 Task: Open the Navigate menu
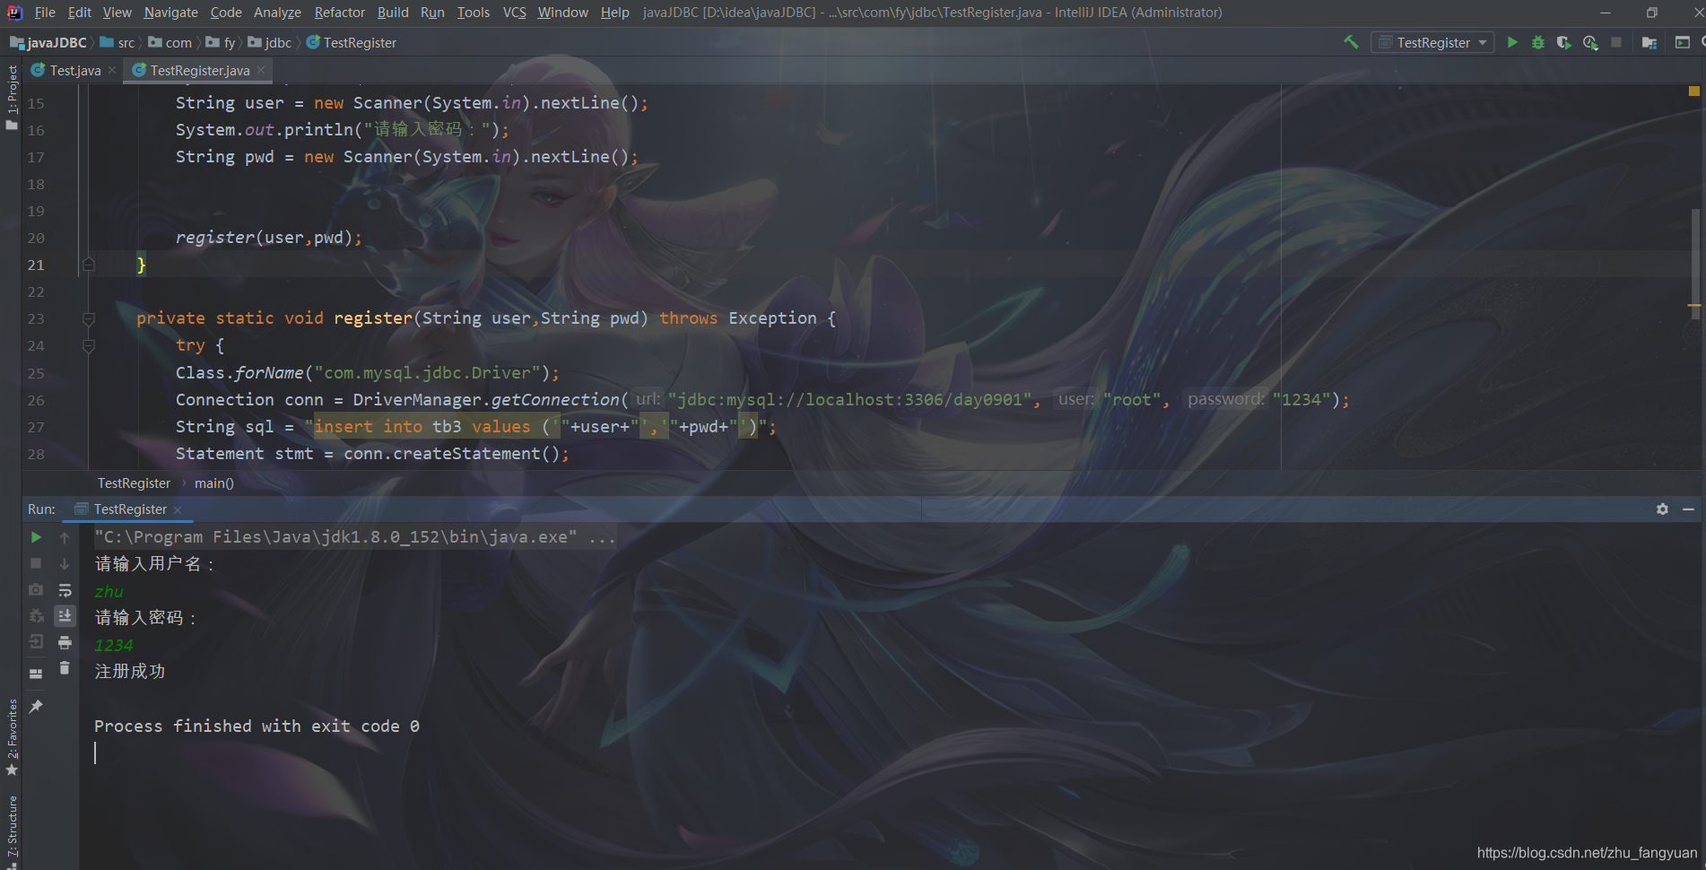pyautogui.click(x=170, y=13)
